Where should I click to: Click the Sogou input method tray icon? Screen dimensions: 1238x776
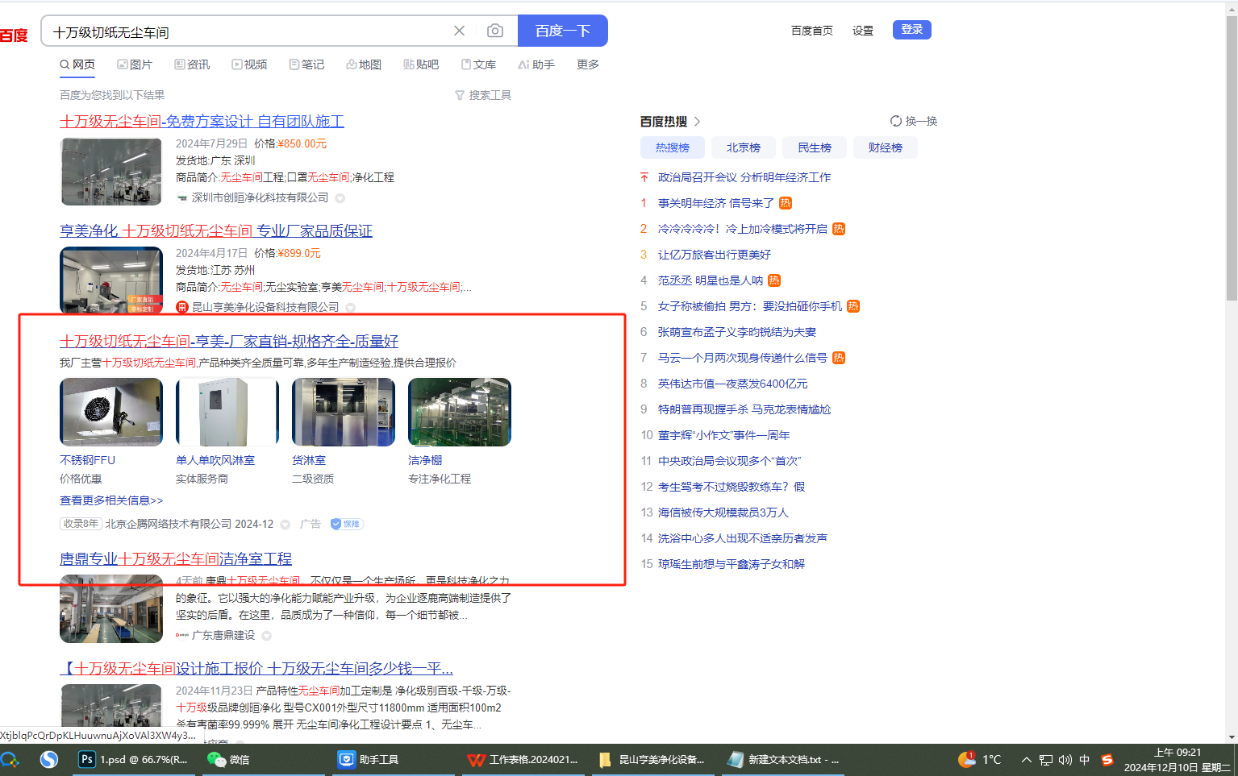[x=1107, y=759]
